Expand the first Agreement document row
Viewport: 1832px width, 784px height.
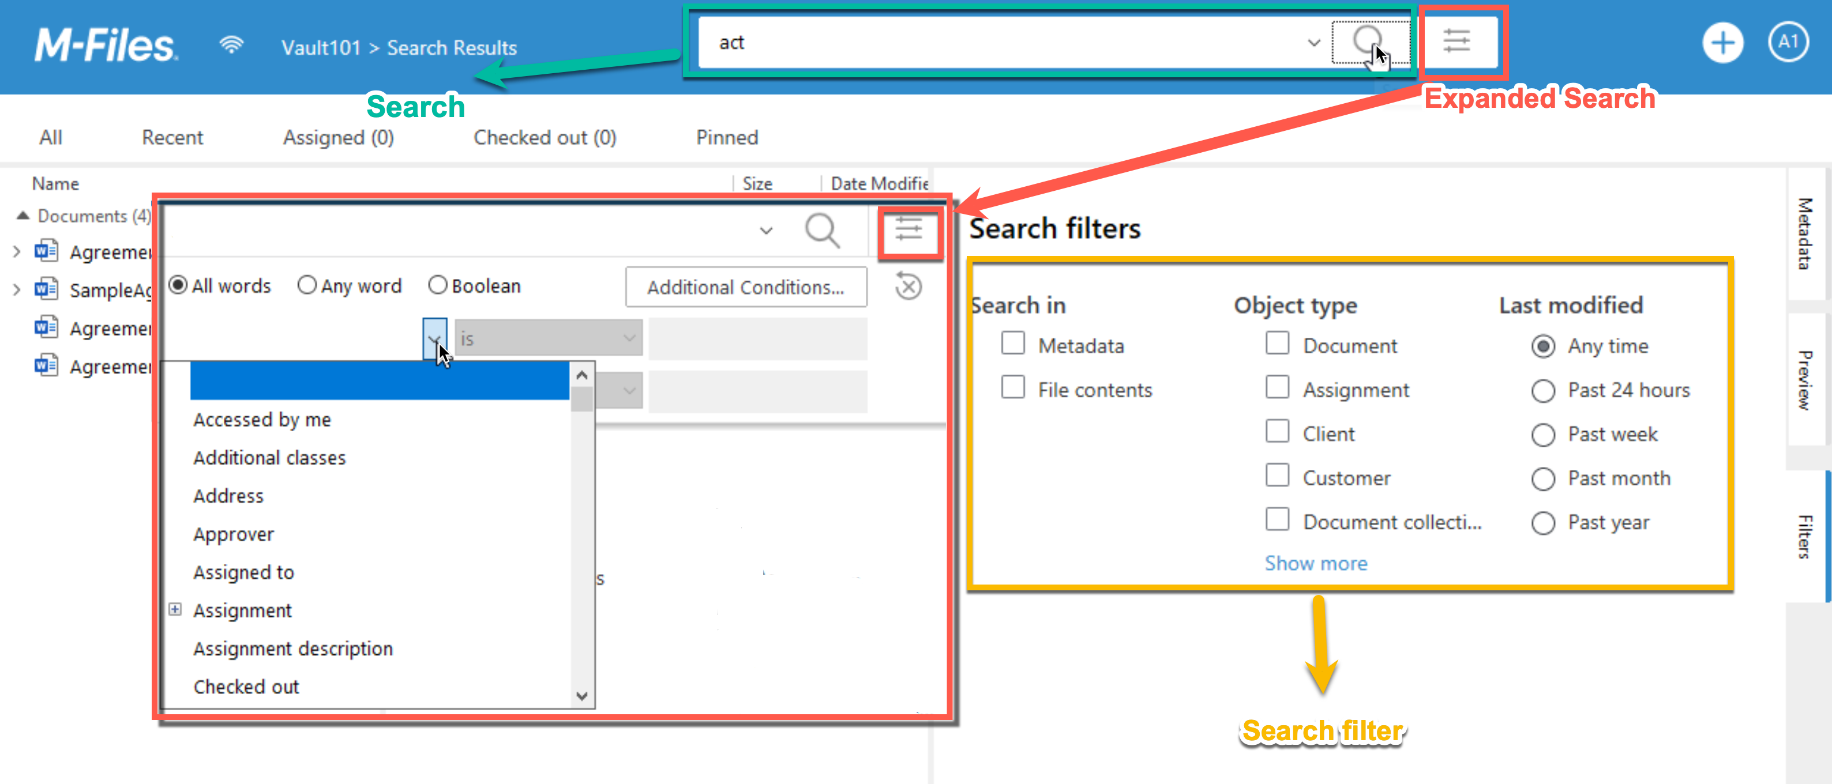click(16, 251)
